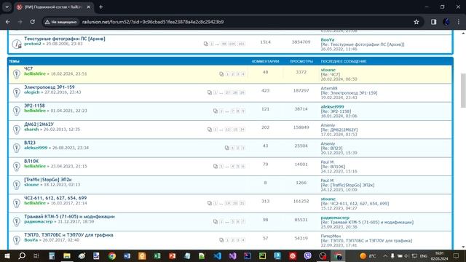The width and height of the screenshot is (466, 262).
Task: Reload the page
Action: pos(32,22)
